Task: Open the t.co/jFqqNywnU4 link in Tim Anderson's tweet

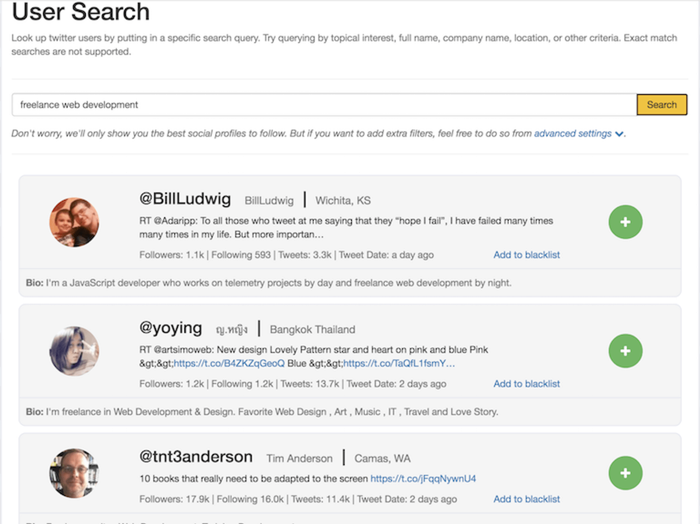Action: click(x=423, y=479)
